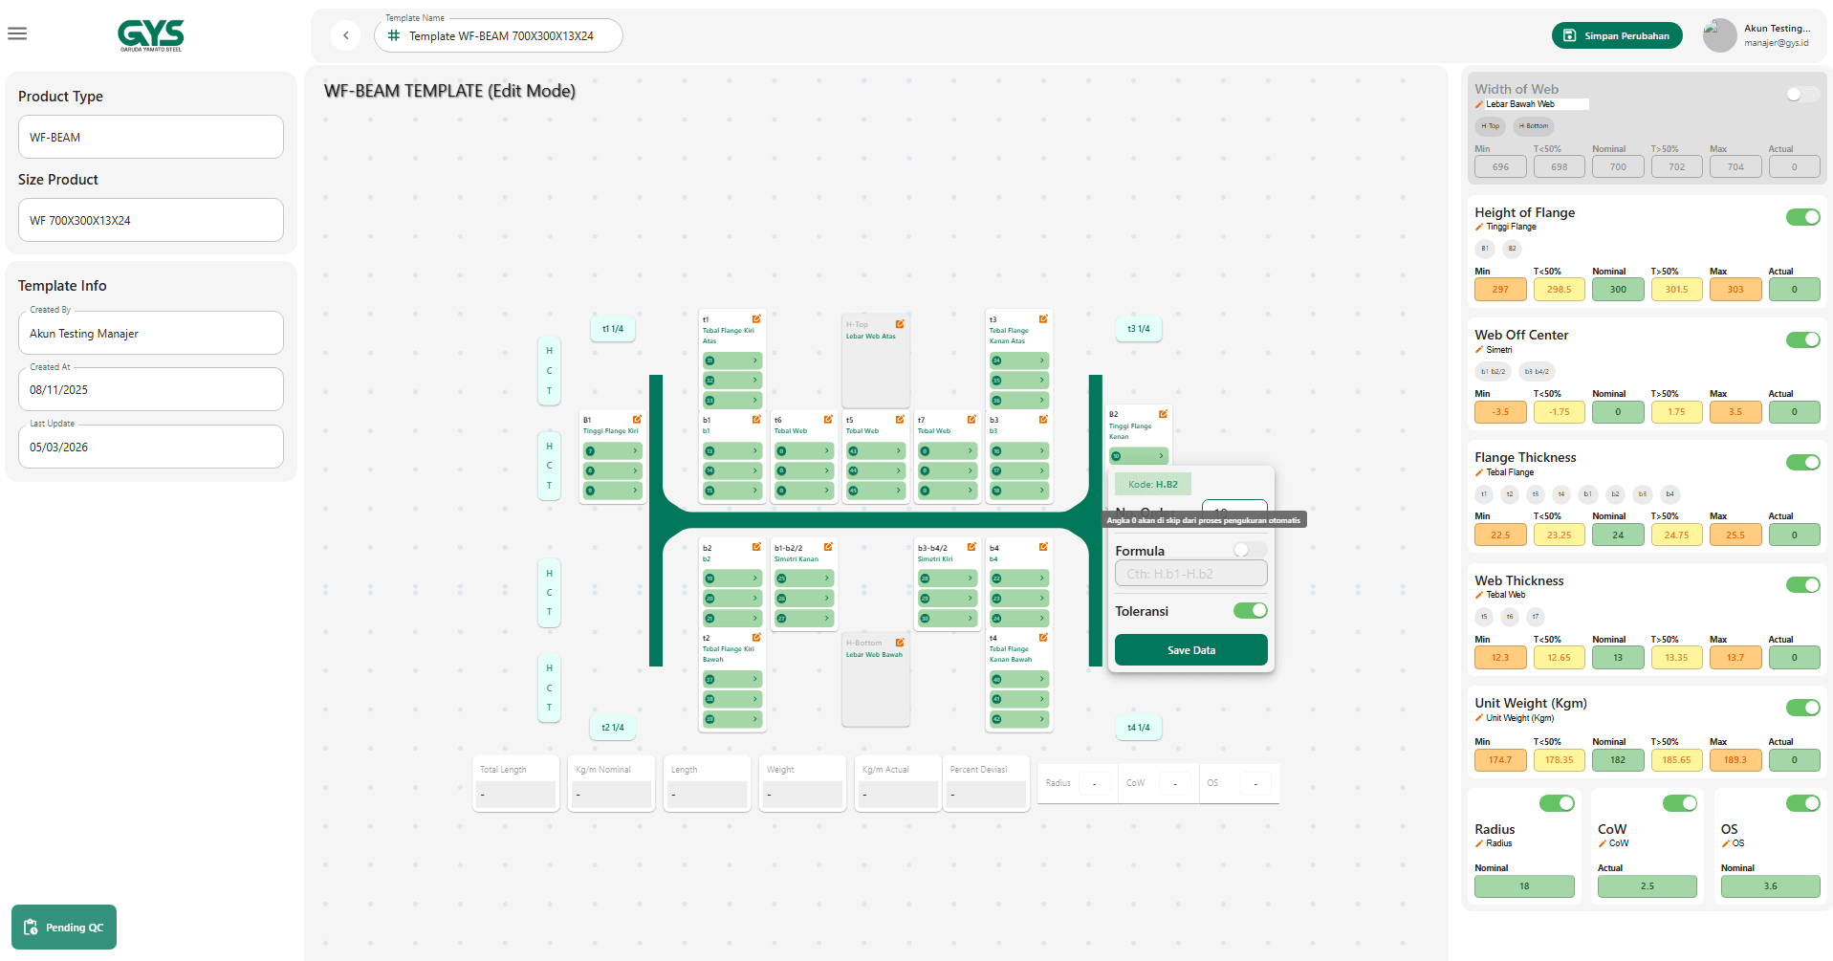The image size is (1833, 961).
Task: Click edit icon on t4 Tebal Flange Kanan Bawah
Action: point(1043,638)
